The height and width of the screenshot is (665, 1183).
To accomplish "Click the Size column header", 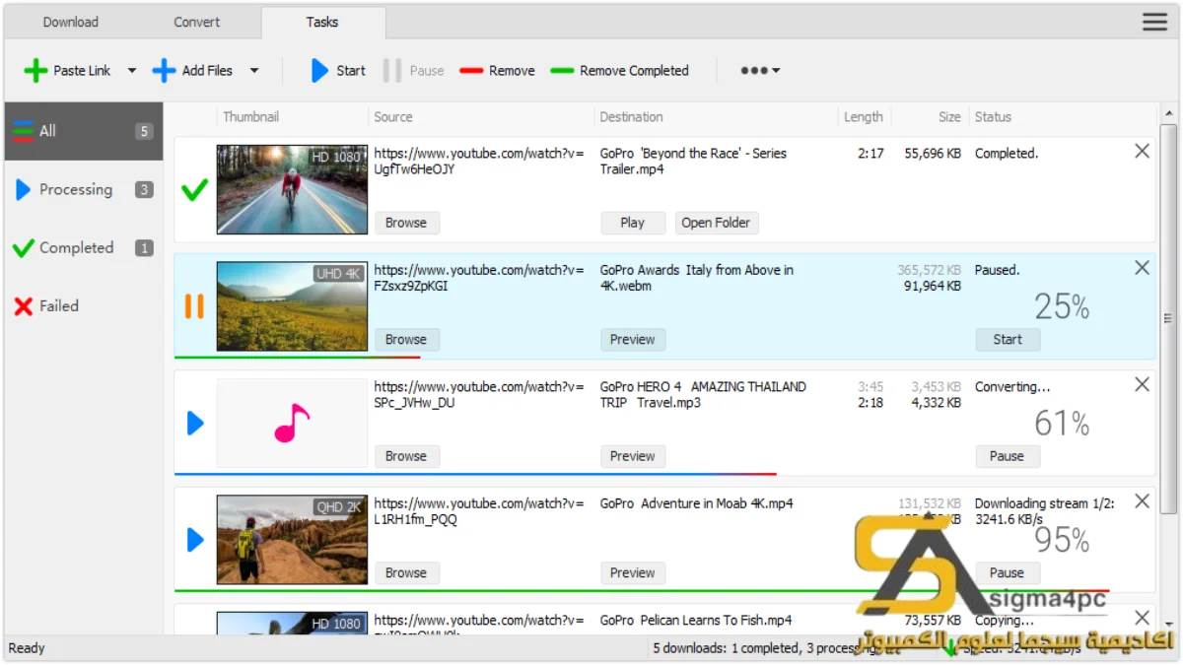I will 931,116.
